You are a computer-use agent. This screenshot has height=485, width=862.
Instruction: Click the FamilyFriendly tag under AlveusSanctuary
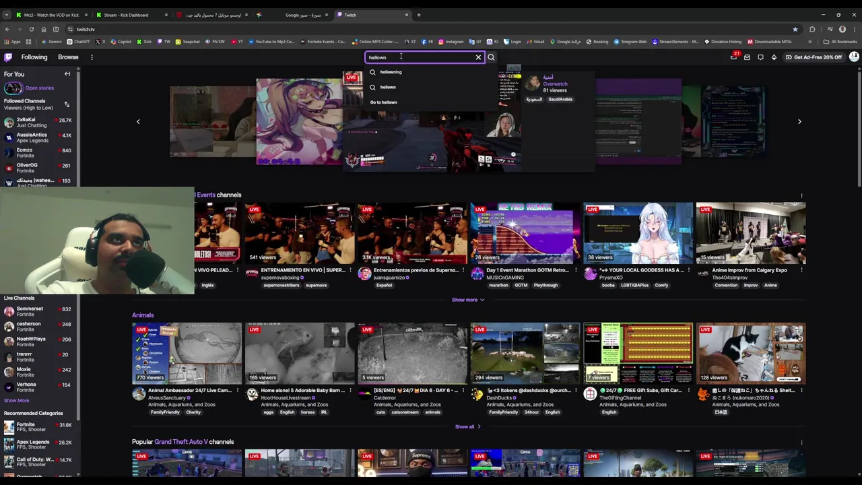(165, 412)
